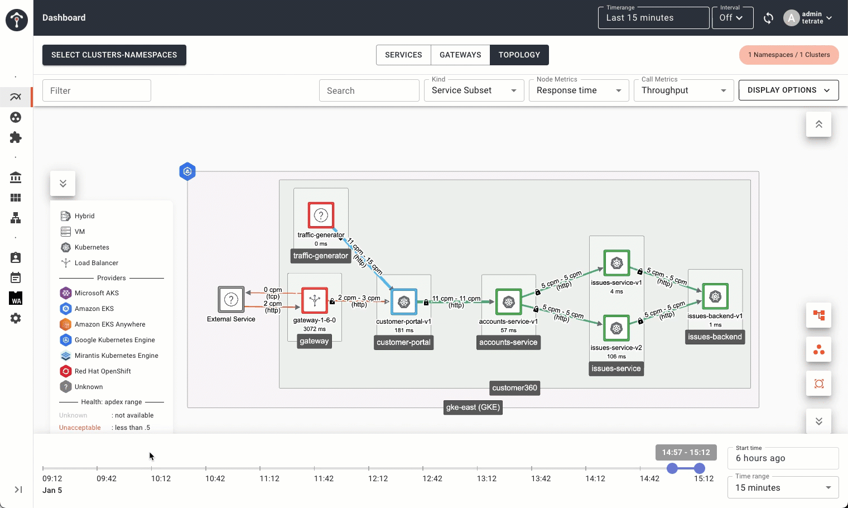The height and width of the screenshot is (508, 848).
Task: Click the hierarchical layout icon button
Action: pyautogui.click(x=818, y=315)
